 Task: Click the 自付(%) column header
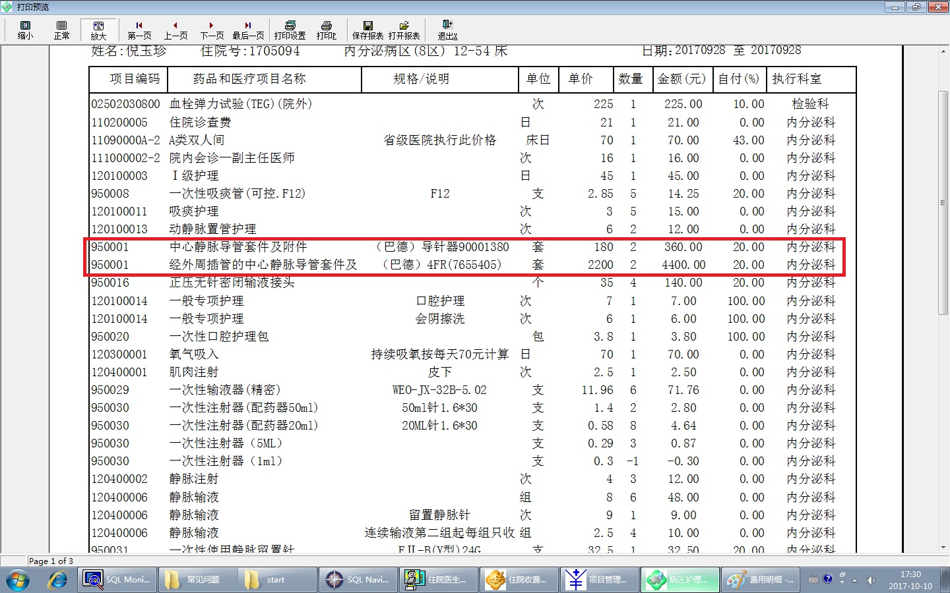tap(739, 79)
